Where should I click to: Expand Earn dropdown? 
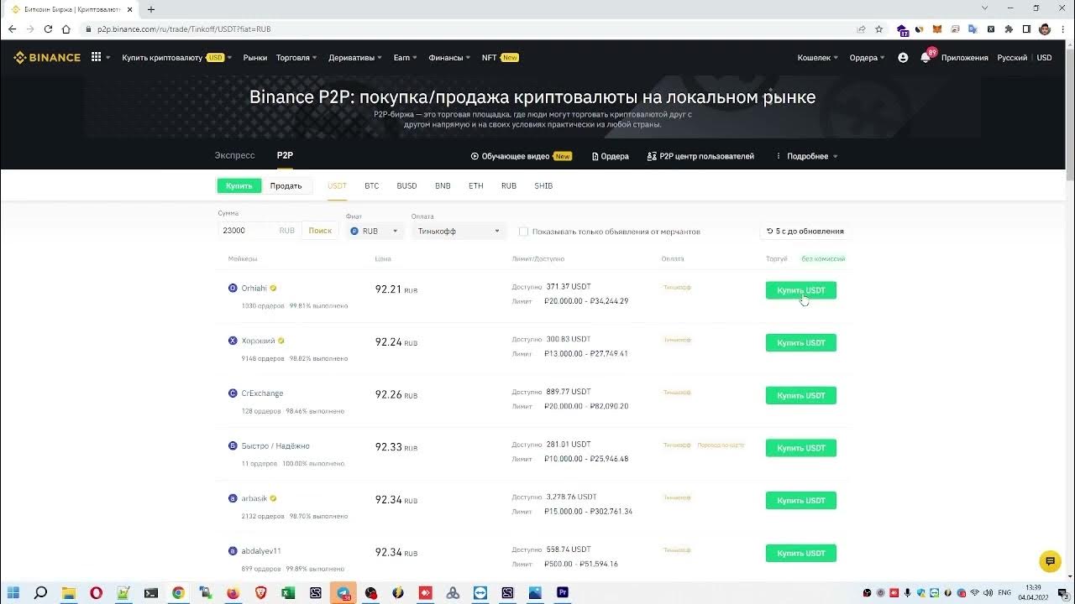[x=406, y=58]
